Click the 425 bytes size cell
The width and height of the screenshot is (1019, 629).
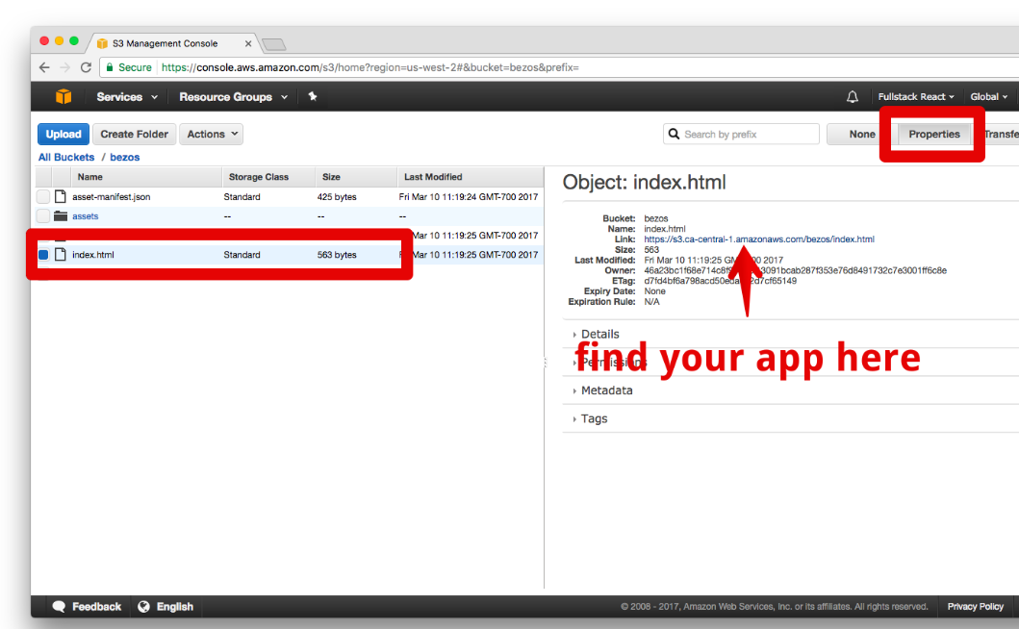[x=337, y=197]
